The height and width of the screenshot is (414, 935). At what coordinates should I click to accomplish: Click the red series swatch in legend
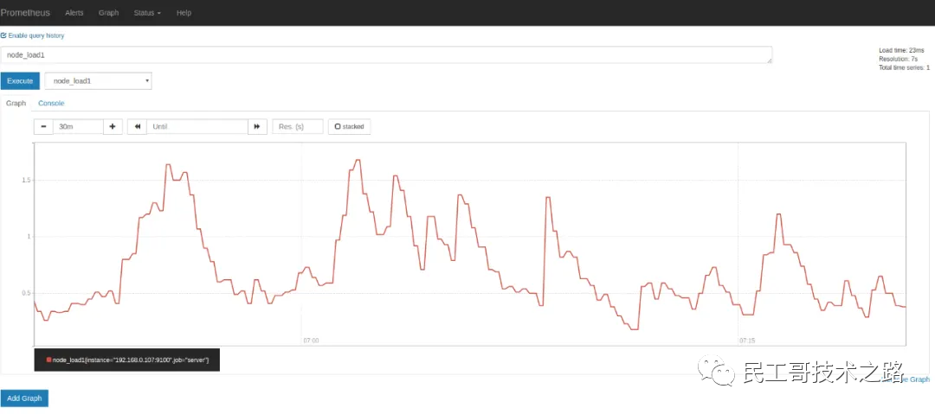pos(48,360)
